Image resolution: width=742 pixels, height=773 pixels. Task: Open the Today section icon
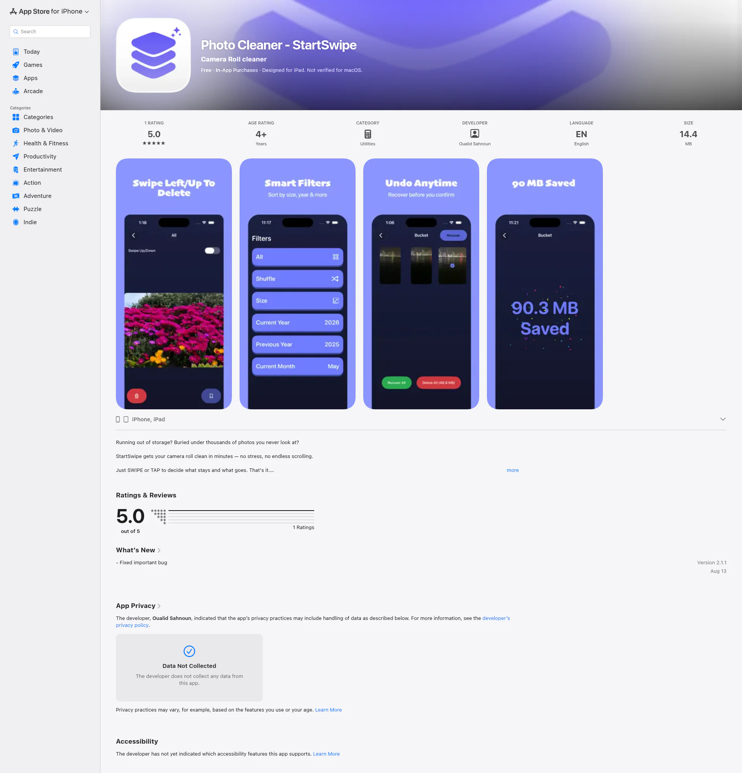pos(16,52)
